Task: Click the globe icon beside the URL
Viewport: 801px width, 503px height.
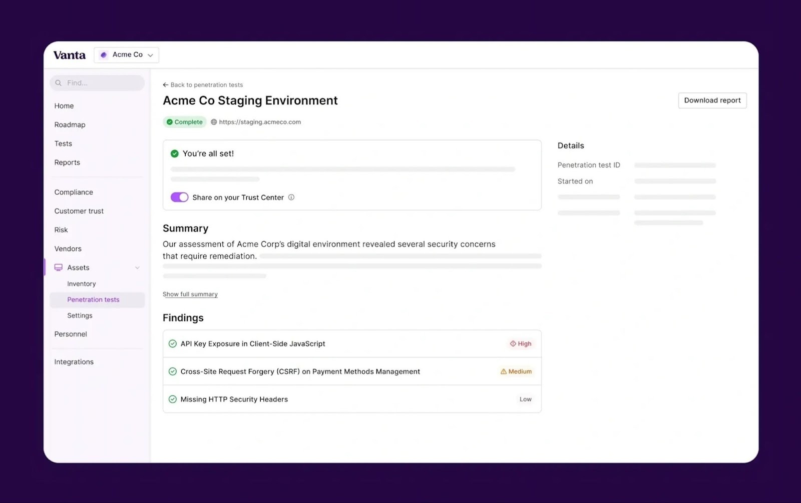Action: [214, 122]
